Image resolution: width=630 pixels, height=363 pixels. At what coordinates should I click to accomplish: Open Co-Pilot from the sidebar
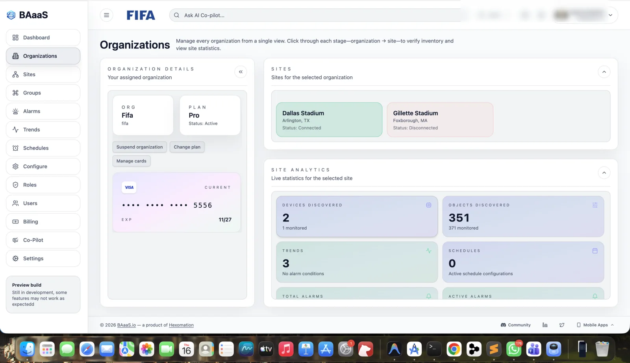click(x=43, y=240)
